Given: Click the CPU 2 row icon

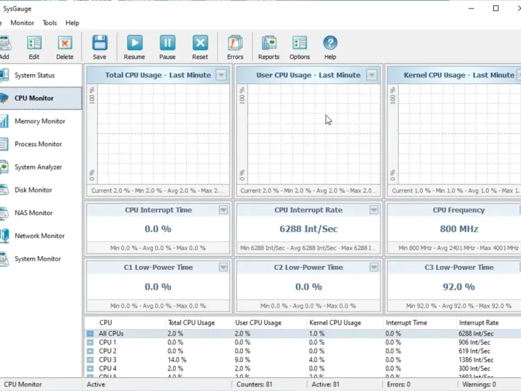Looking at the screenshot, I should (91, 351).
